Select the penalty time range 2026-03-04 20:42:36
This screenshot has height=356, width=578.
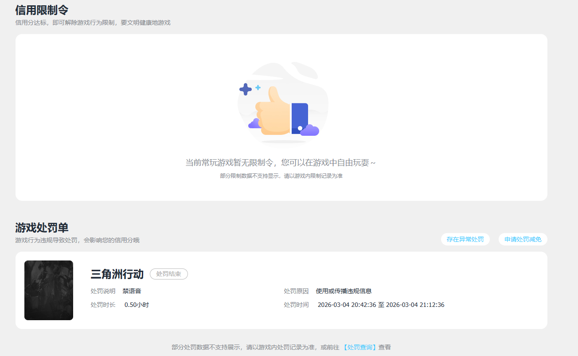pos(381,305)
